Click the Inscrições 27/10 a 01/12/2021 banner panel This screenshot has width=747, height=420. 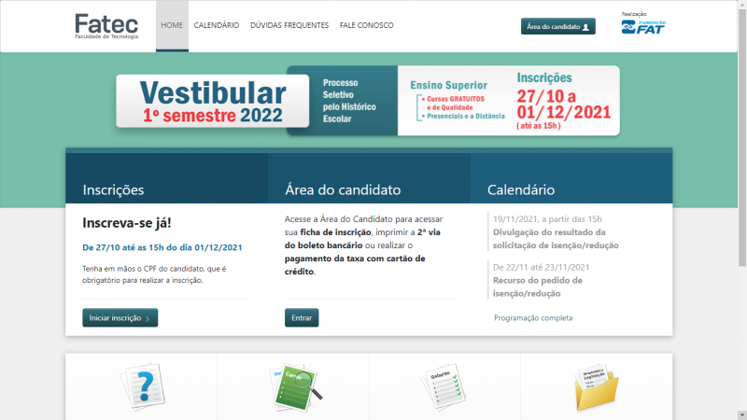click(x=564, y=101)
